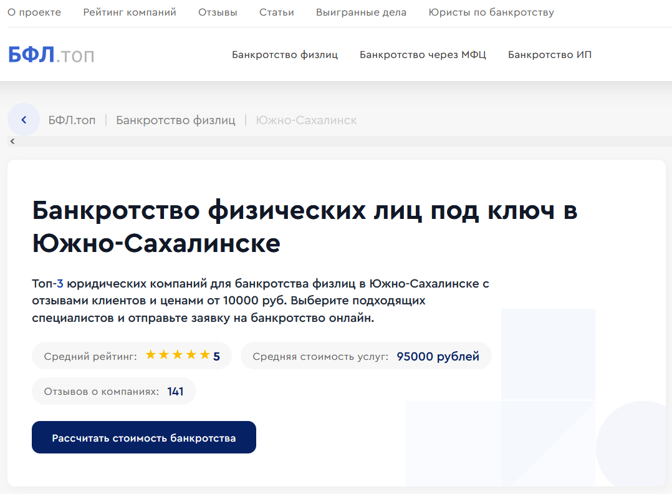Screen dimensions: 672x494
Task: Click the page heading about Южно-Сахалинске
Action: click(x=304, y=227)
